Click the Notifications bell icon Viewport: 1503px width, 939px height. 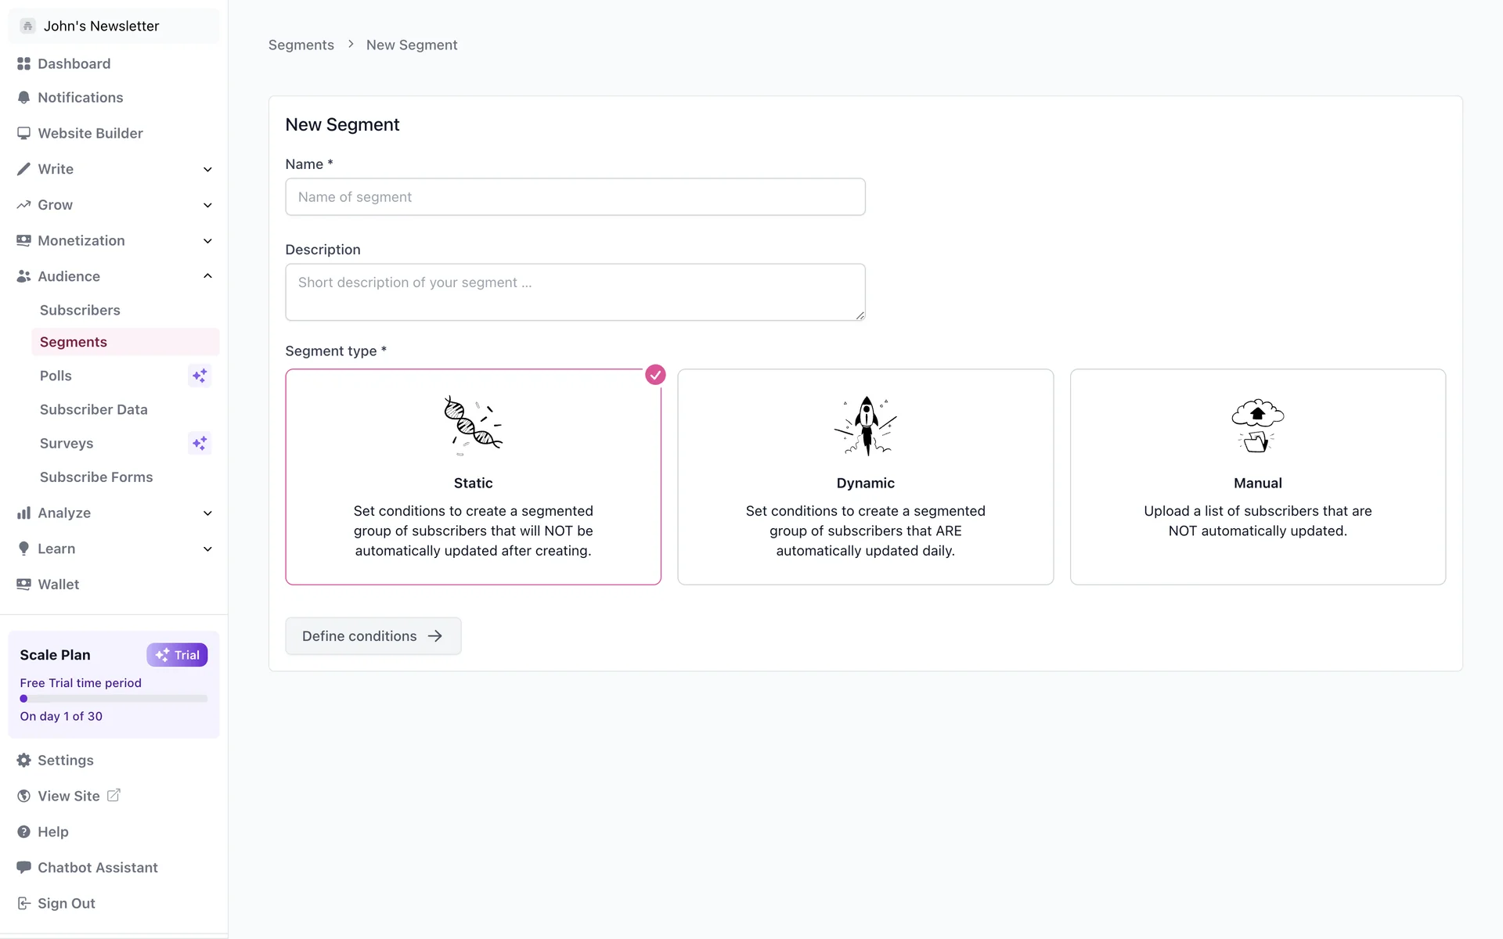(23, 98)
